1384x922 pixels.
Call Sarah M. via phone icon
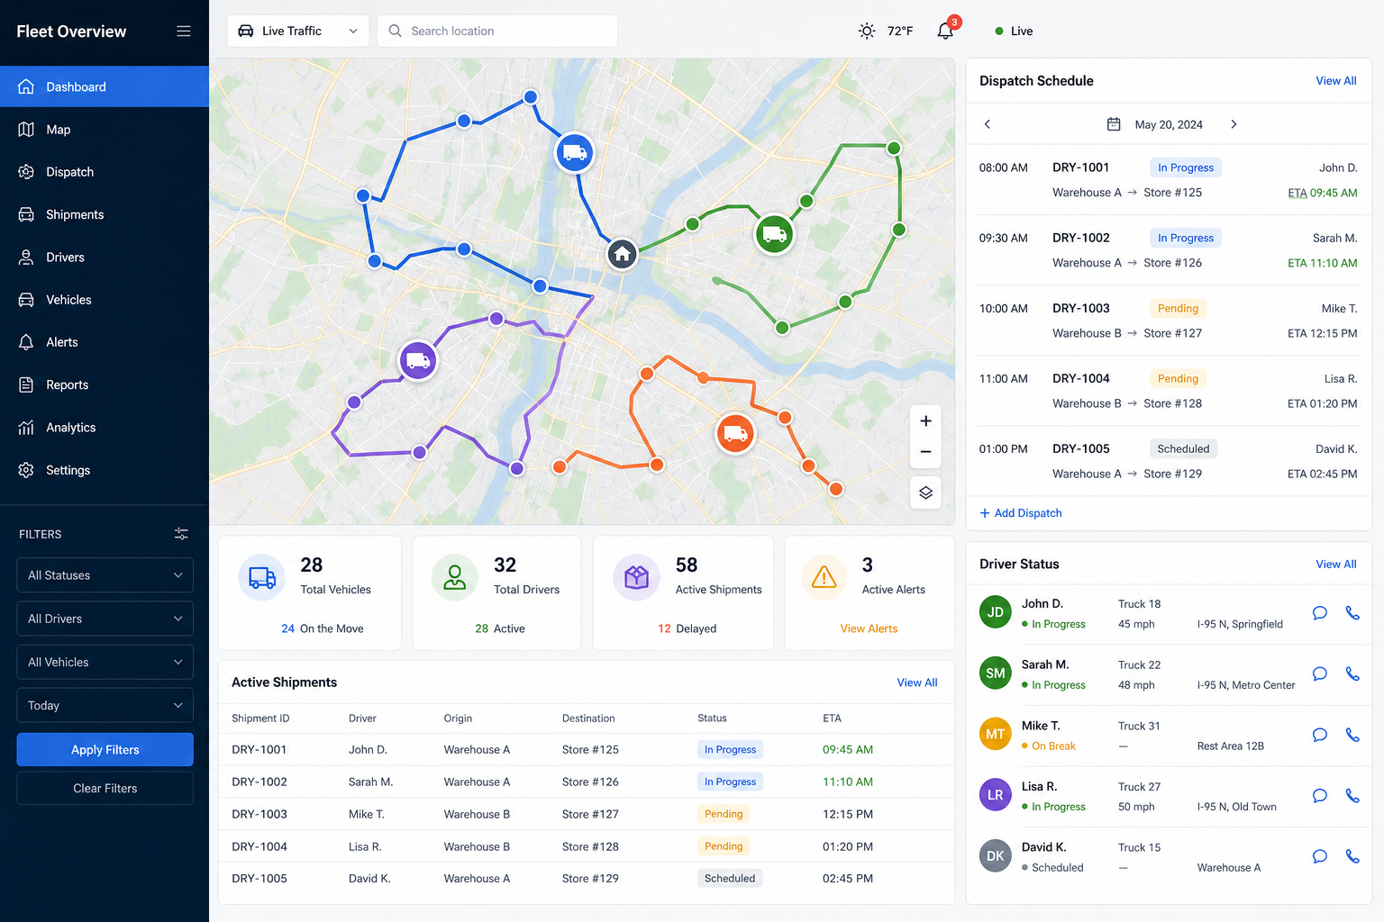tap(1352, 673)
